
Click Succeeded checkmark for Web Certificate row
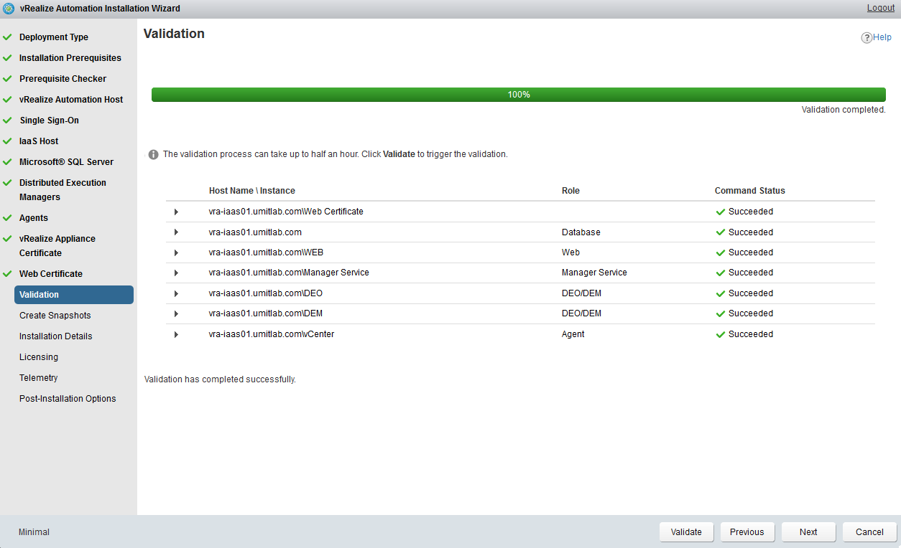(x=721, y=212)
